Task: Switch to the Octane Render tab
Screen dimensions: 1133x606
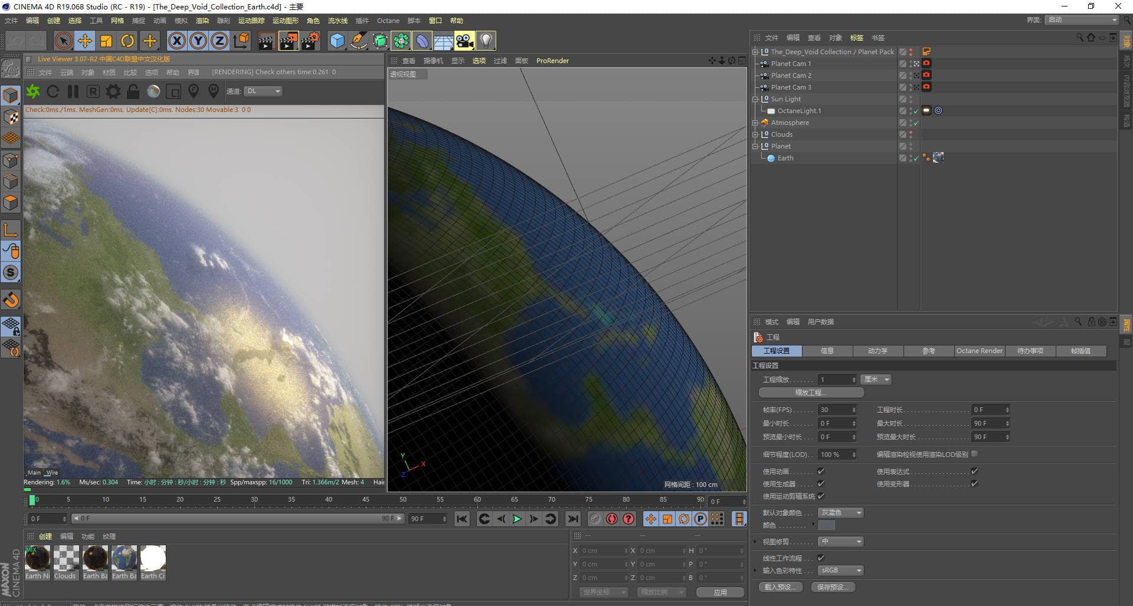Action: [x=979, y=351]
